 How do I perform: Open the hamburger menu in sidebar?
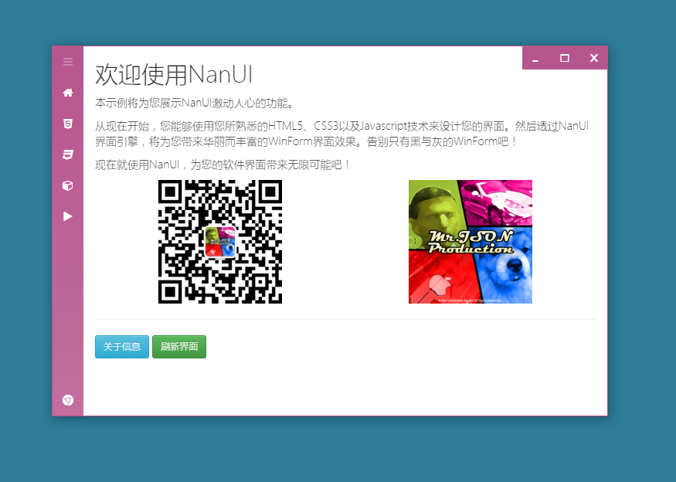coord(68,62)
